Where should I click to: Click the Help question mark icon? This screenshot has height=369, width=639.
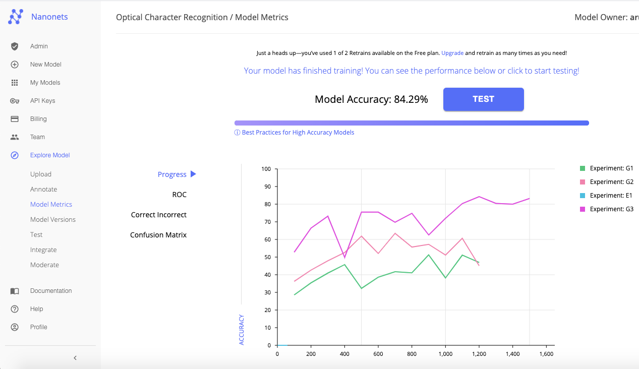(15, 309)
